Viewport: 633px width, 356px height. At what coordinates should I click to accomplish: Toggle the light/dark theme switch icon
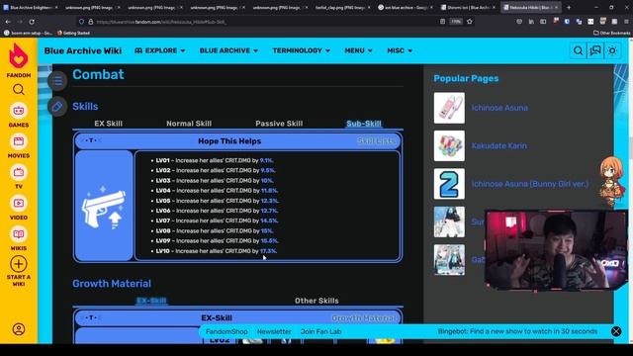coord(612,50)
